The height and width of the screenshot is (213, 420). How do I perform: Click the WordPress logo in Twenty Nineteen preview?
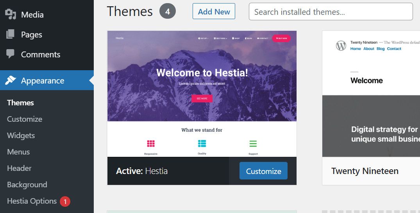pyautogui.click(x=341, y=46)
